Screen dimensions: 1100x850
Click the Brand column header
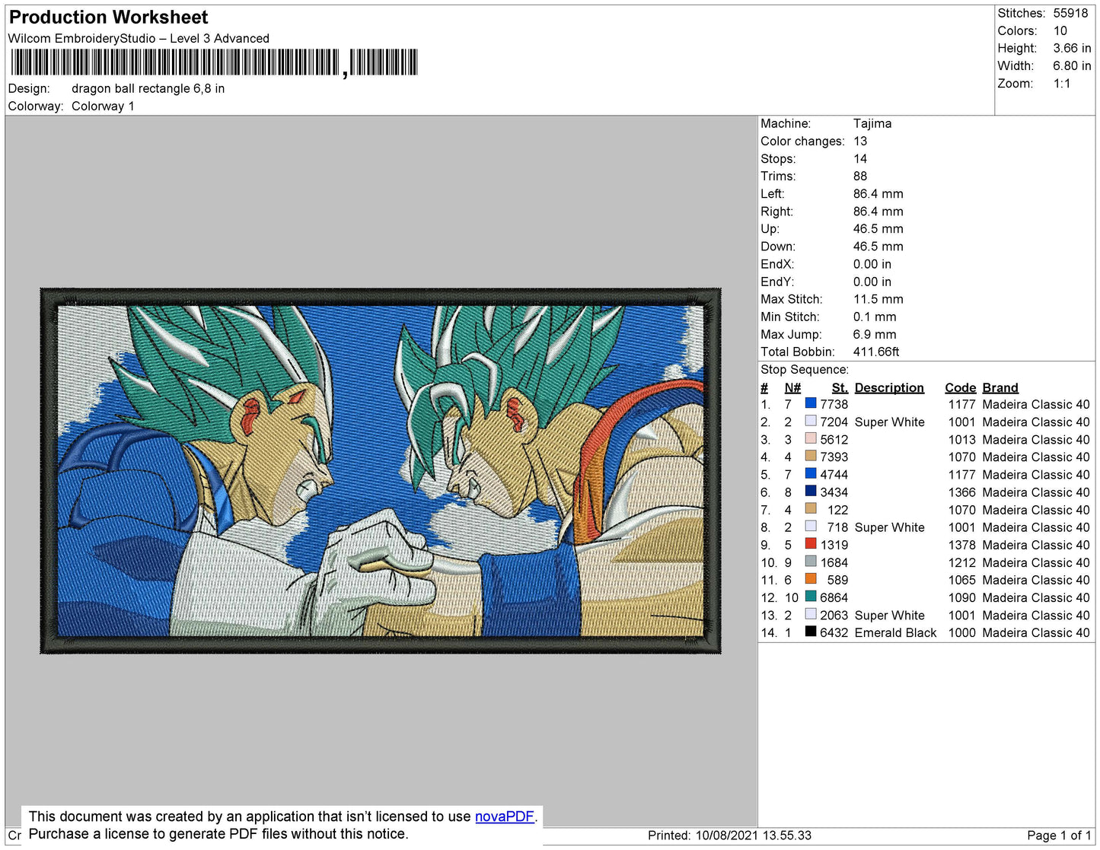pyautogui.click(x=1000, y=387)
